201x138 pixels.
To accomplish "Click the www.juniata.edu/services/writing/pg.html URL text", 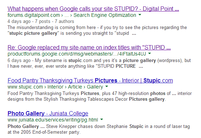I will point(53,120).
